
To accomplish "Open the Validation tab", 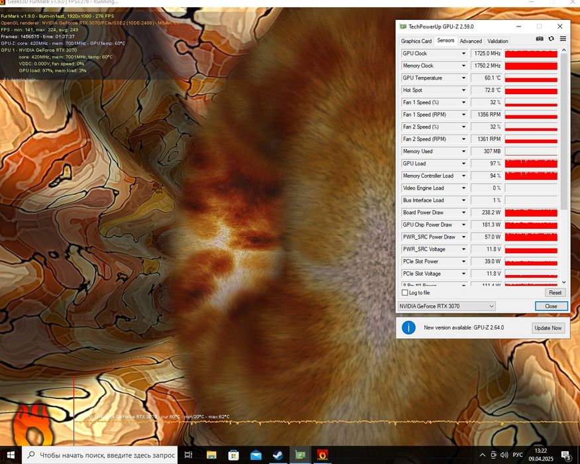I will pyautogui.click(x=498, y=41).
